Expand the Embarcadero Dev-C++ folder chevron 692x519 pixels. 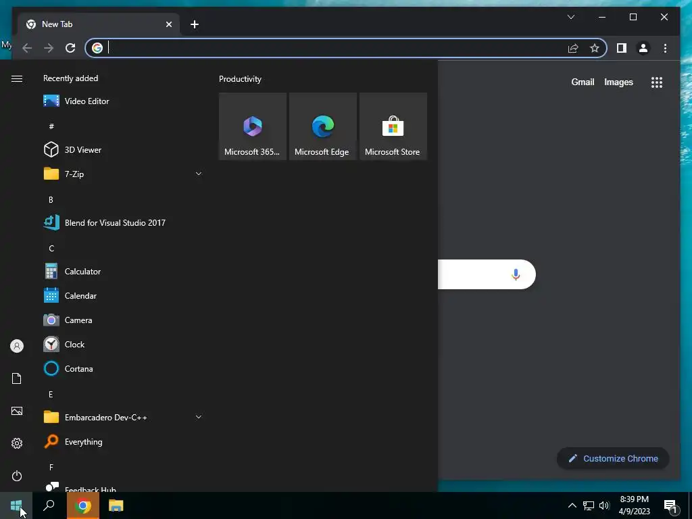[x=199, y=417]
